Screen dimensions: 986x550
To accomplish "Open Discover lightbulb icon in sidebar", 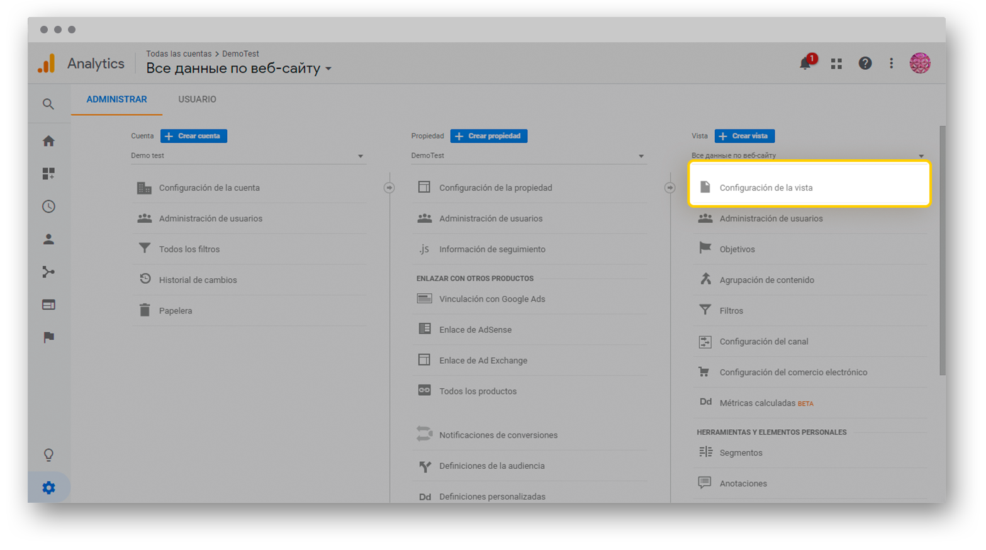I will tap(48, 455).
